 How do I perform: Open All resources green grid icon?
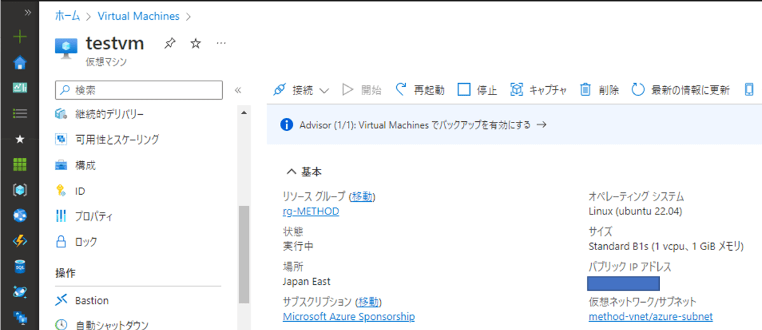pos(20,164)
